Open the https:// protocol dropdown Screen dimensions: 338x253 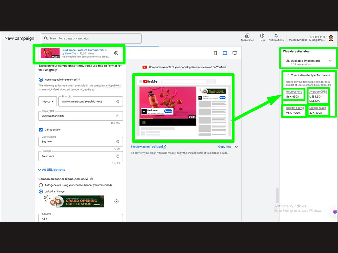48,101
